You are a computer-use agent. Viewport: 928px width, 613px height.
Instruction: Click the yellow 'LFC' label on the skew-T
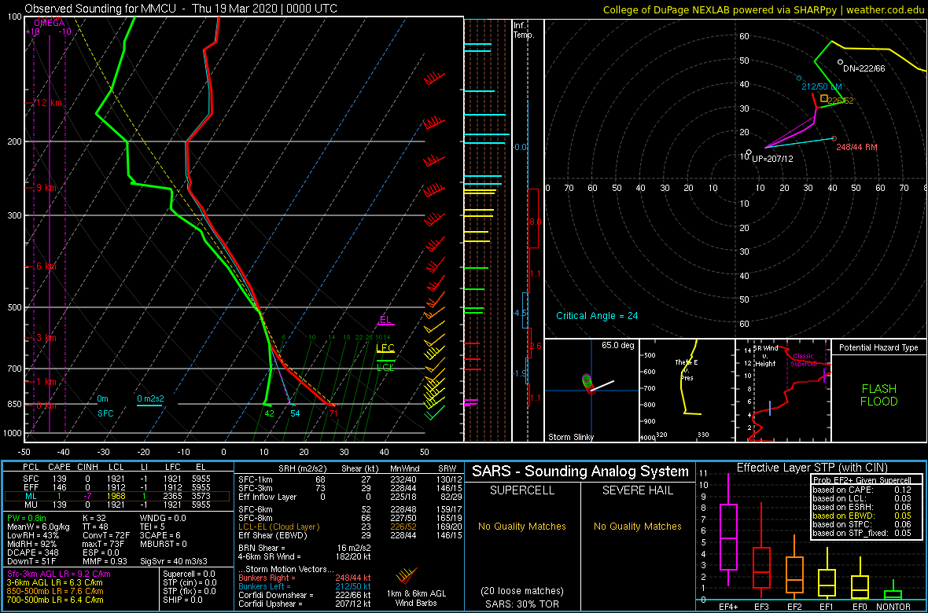(x=385, y=348)
